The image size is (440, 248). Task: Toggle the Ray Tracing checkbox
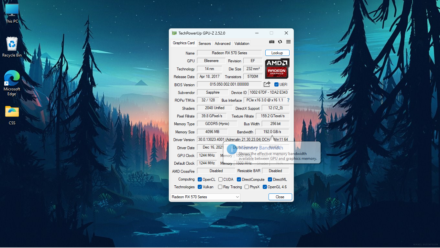220,187
